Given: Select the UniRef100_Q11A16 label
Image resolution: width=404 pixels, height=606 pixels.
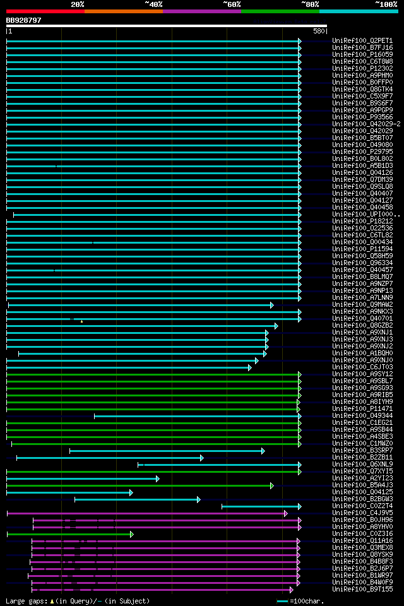Looking at the screenshot, I should (362, 542).
